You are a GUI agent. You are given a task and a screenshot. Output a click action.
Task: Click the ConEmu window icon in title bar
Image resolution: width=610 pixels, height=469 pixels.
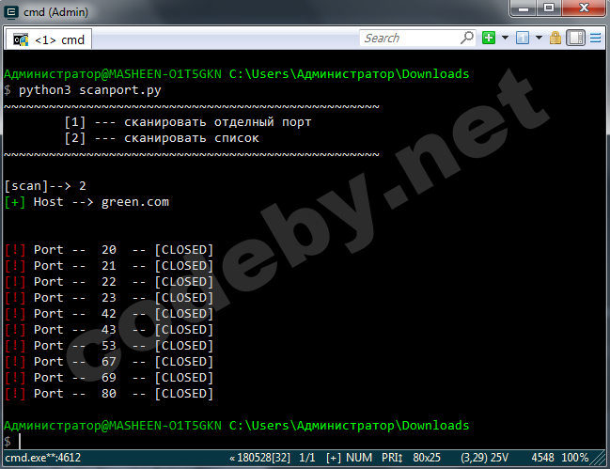[11, 12]
